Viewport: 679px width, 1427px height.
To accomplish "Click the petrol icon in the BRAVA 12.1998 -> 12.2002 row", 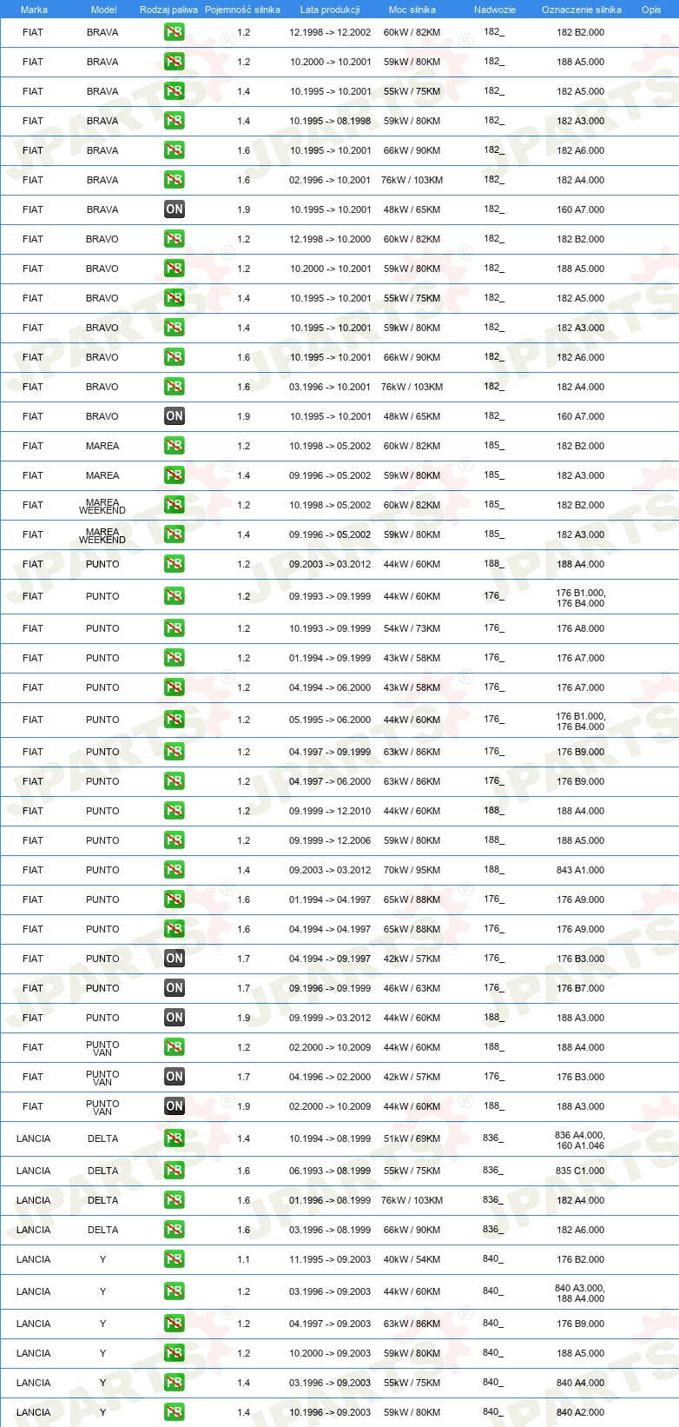I will click(x=175, y=32).
